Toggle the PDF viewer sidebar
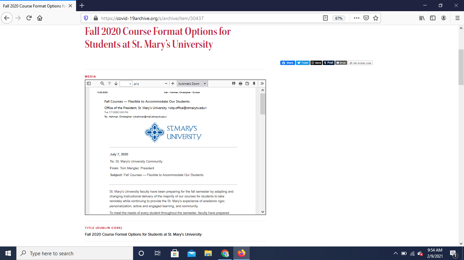464x260 pixels. coord(89,84)
